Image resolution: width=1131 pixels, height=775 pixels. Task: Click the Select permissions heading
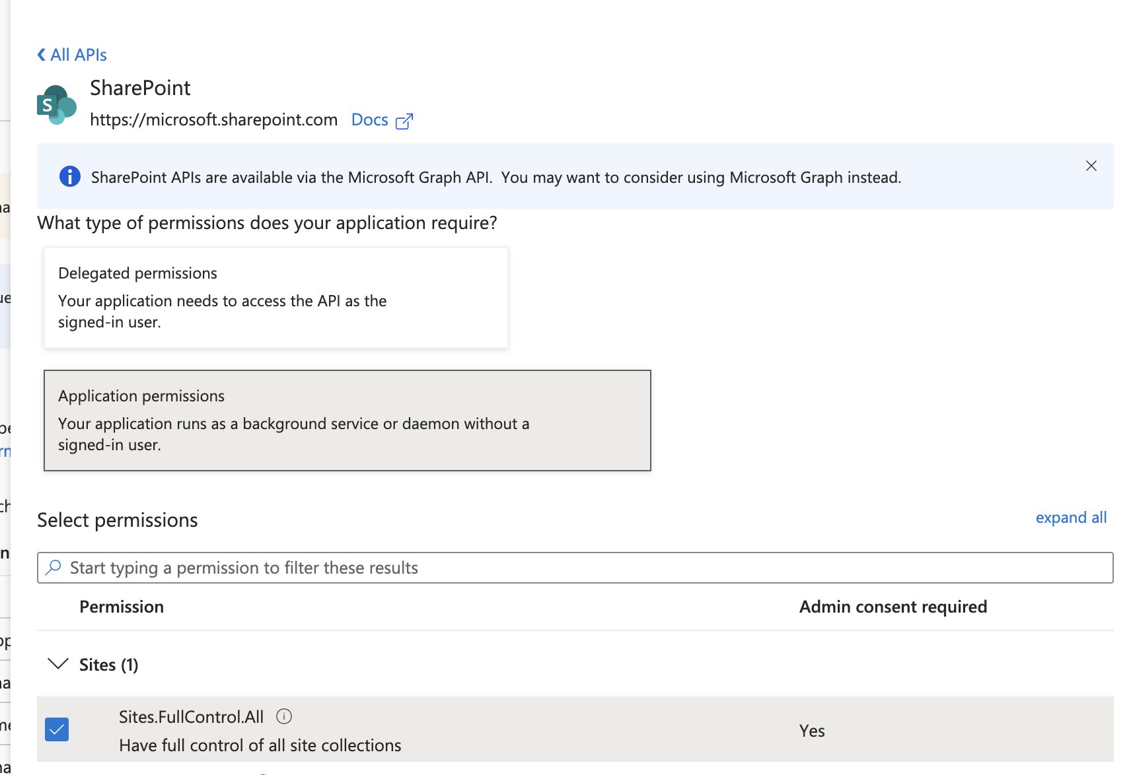point(118,520)
